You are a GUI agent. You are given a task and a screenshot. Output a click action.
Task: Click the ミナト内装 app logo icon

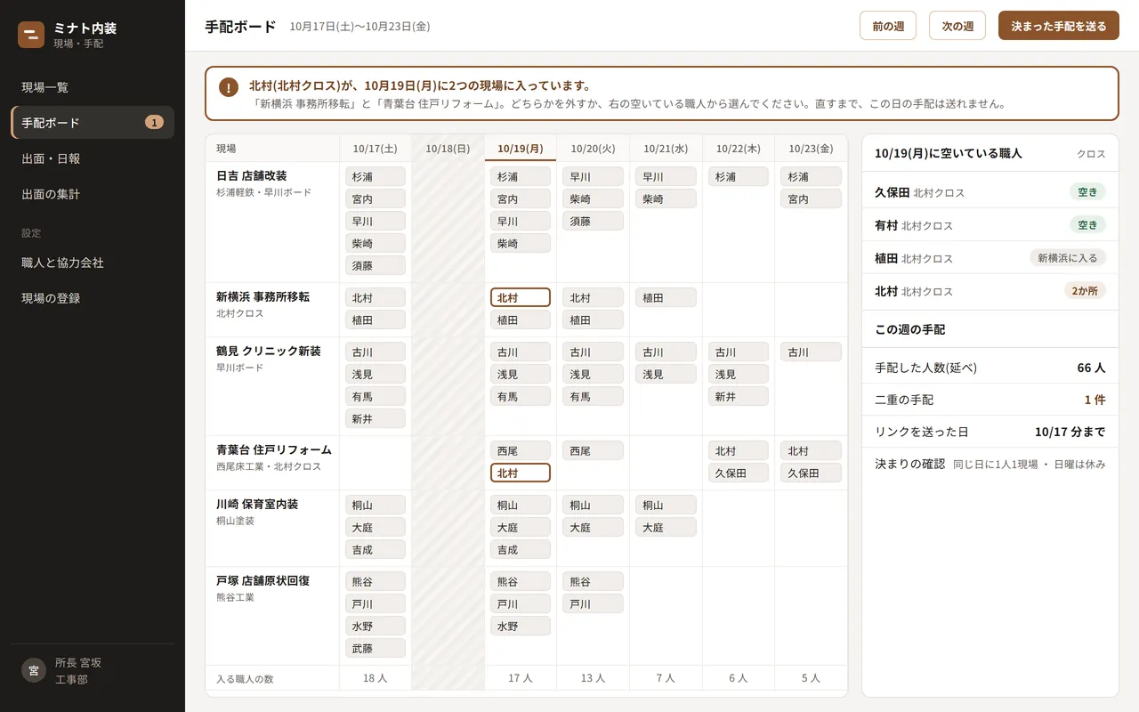[31, 35]
